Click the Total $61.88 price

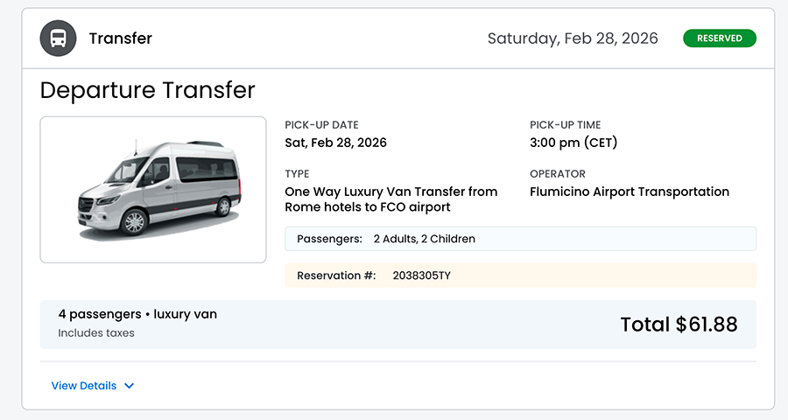tap(679, 325)
